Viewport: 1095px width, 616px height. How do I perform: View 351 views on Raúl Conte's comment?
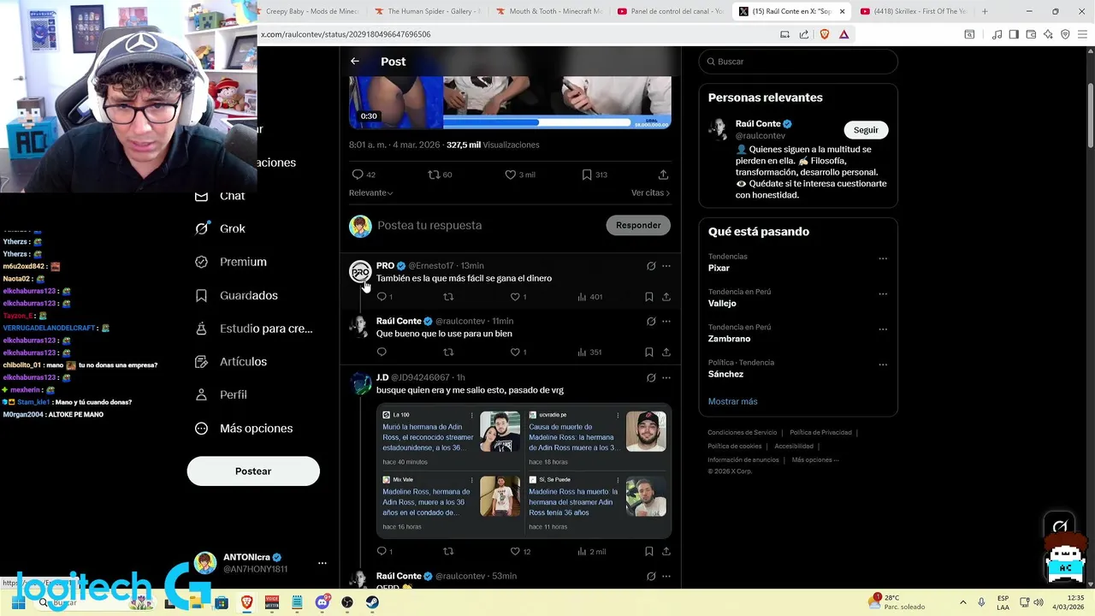pos(590,352)
